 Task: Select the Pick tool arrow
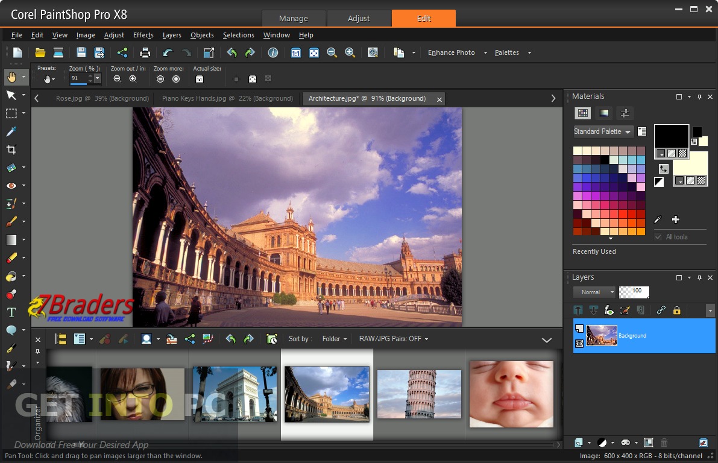point(11,95)
